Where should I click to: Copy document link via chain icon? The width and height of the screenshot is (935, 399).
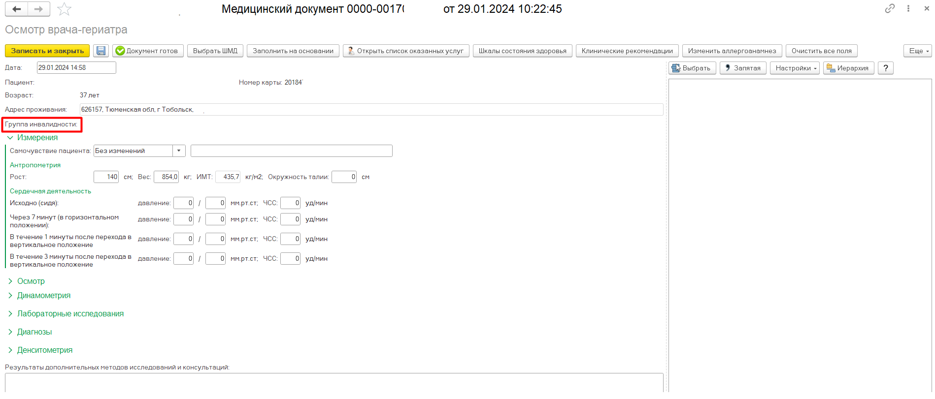click(890, 8)
